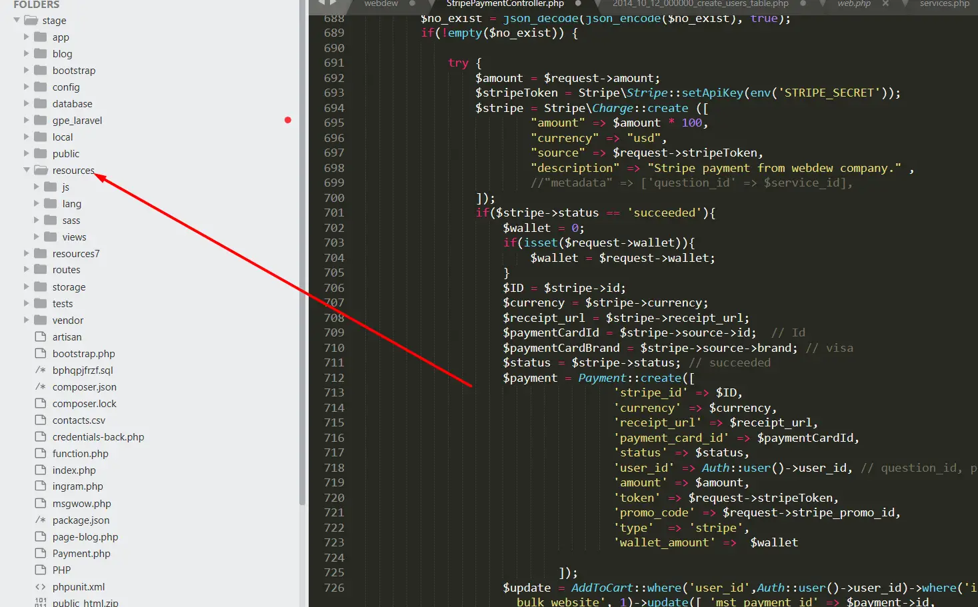Screen dimensions: 978x607
Task: Click the AddToCart class name
Action: 601,588
